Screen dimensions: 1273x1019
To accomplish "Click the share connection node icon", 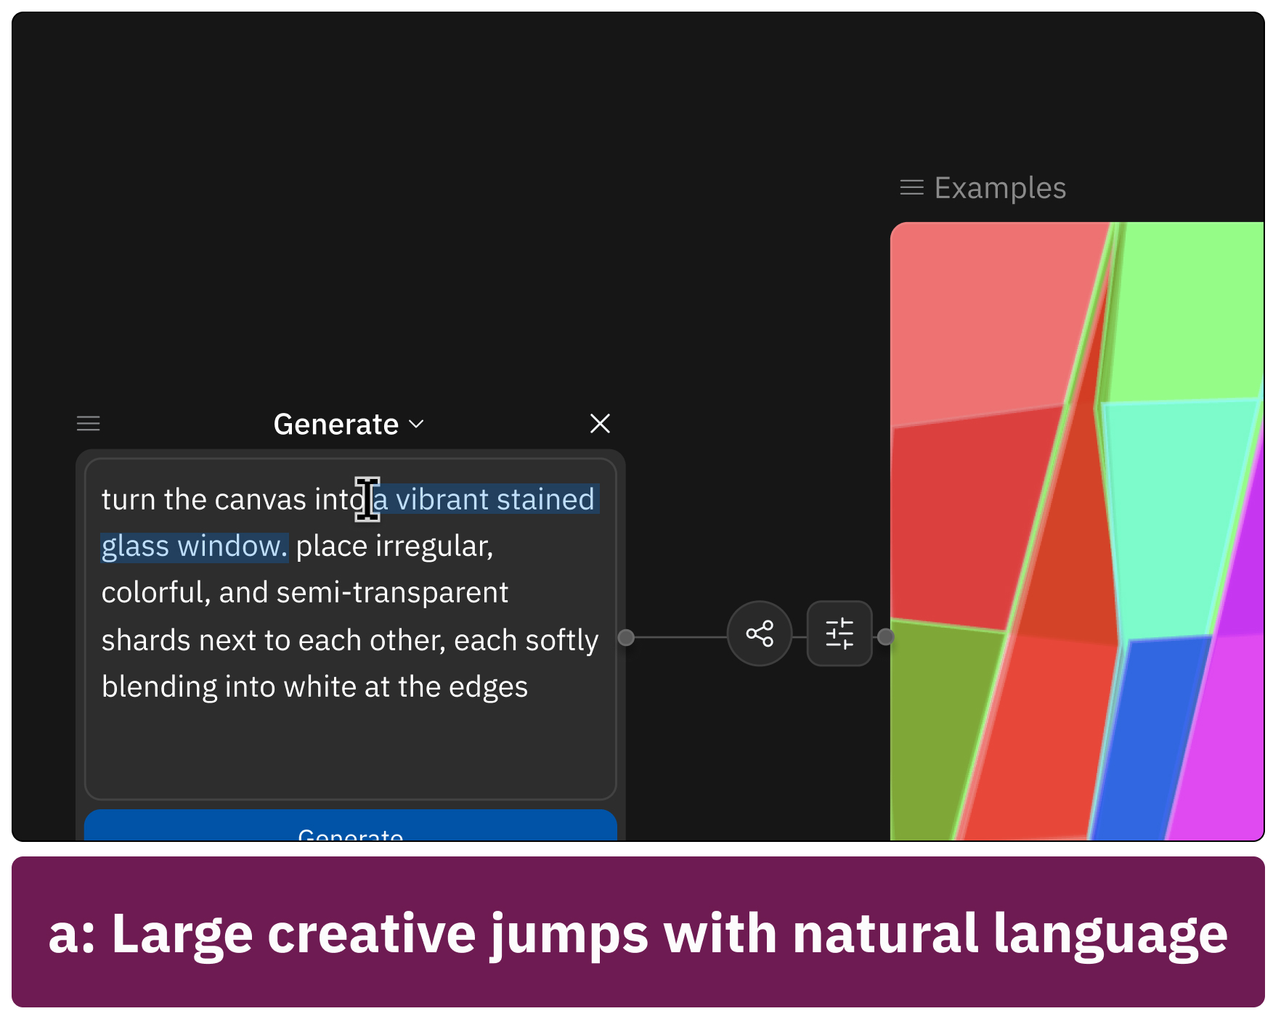I will 760,634.
